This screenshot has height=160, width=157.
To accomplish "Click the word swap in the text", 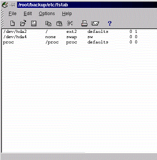I will [72, 37].
